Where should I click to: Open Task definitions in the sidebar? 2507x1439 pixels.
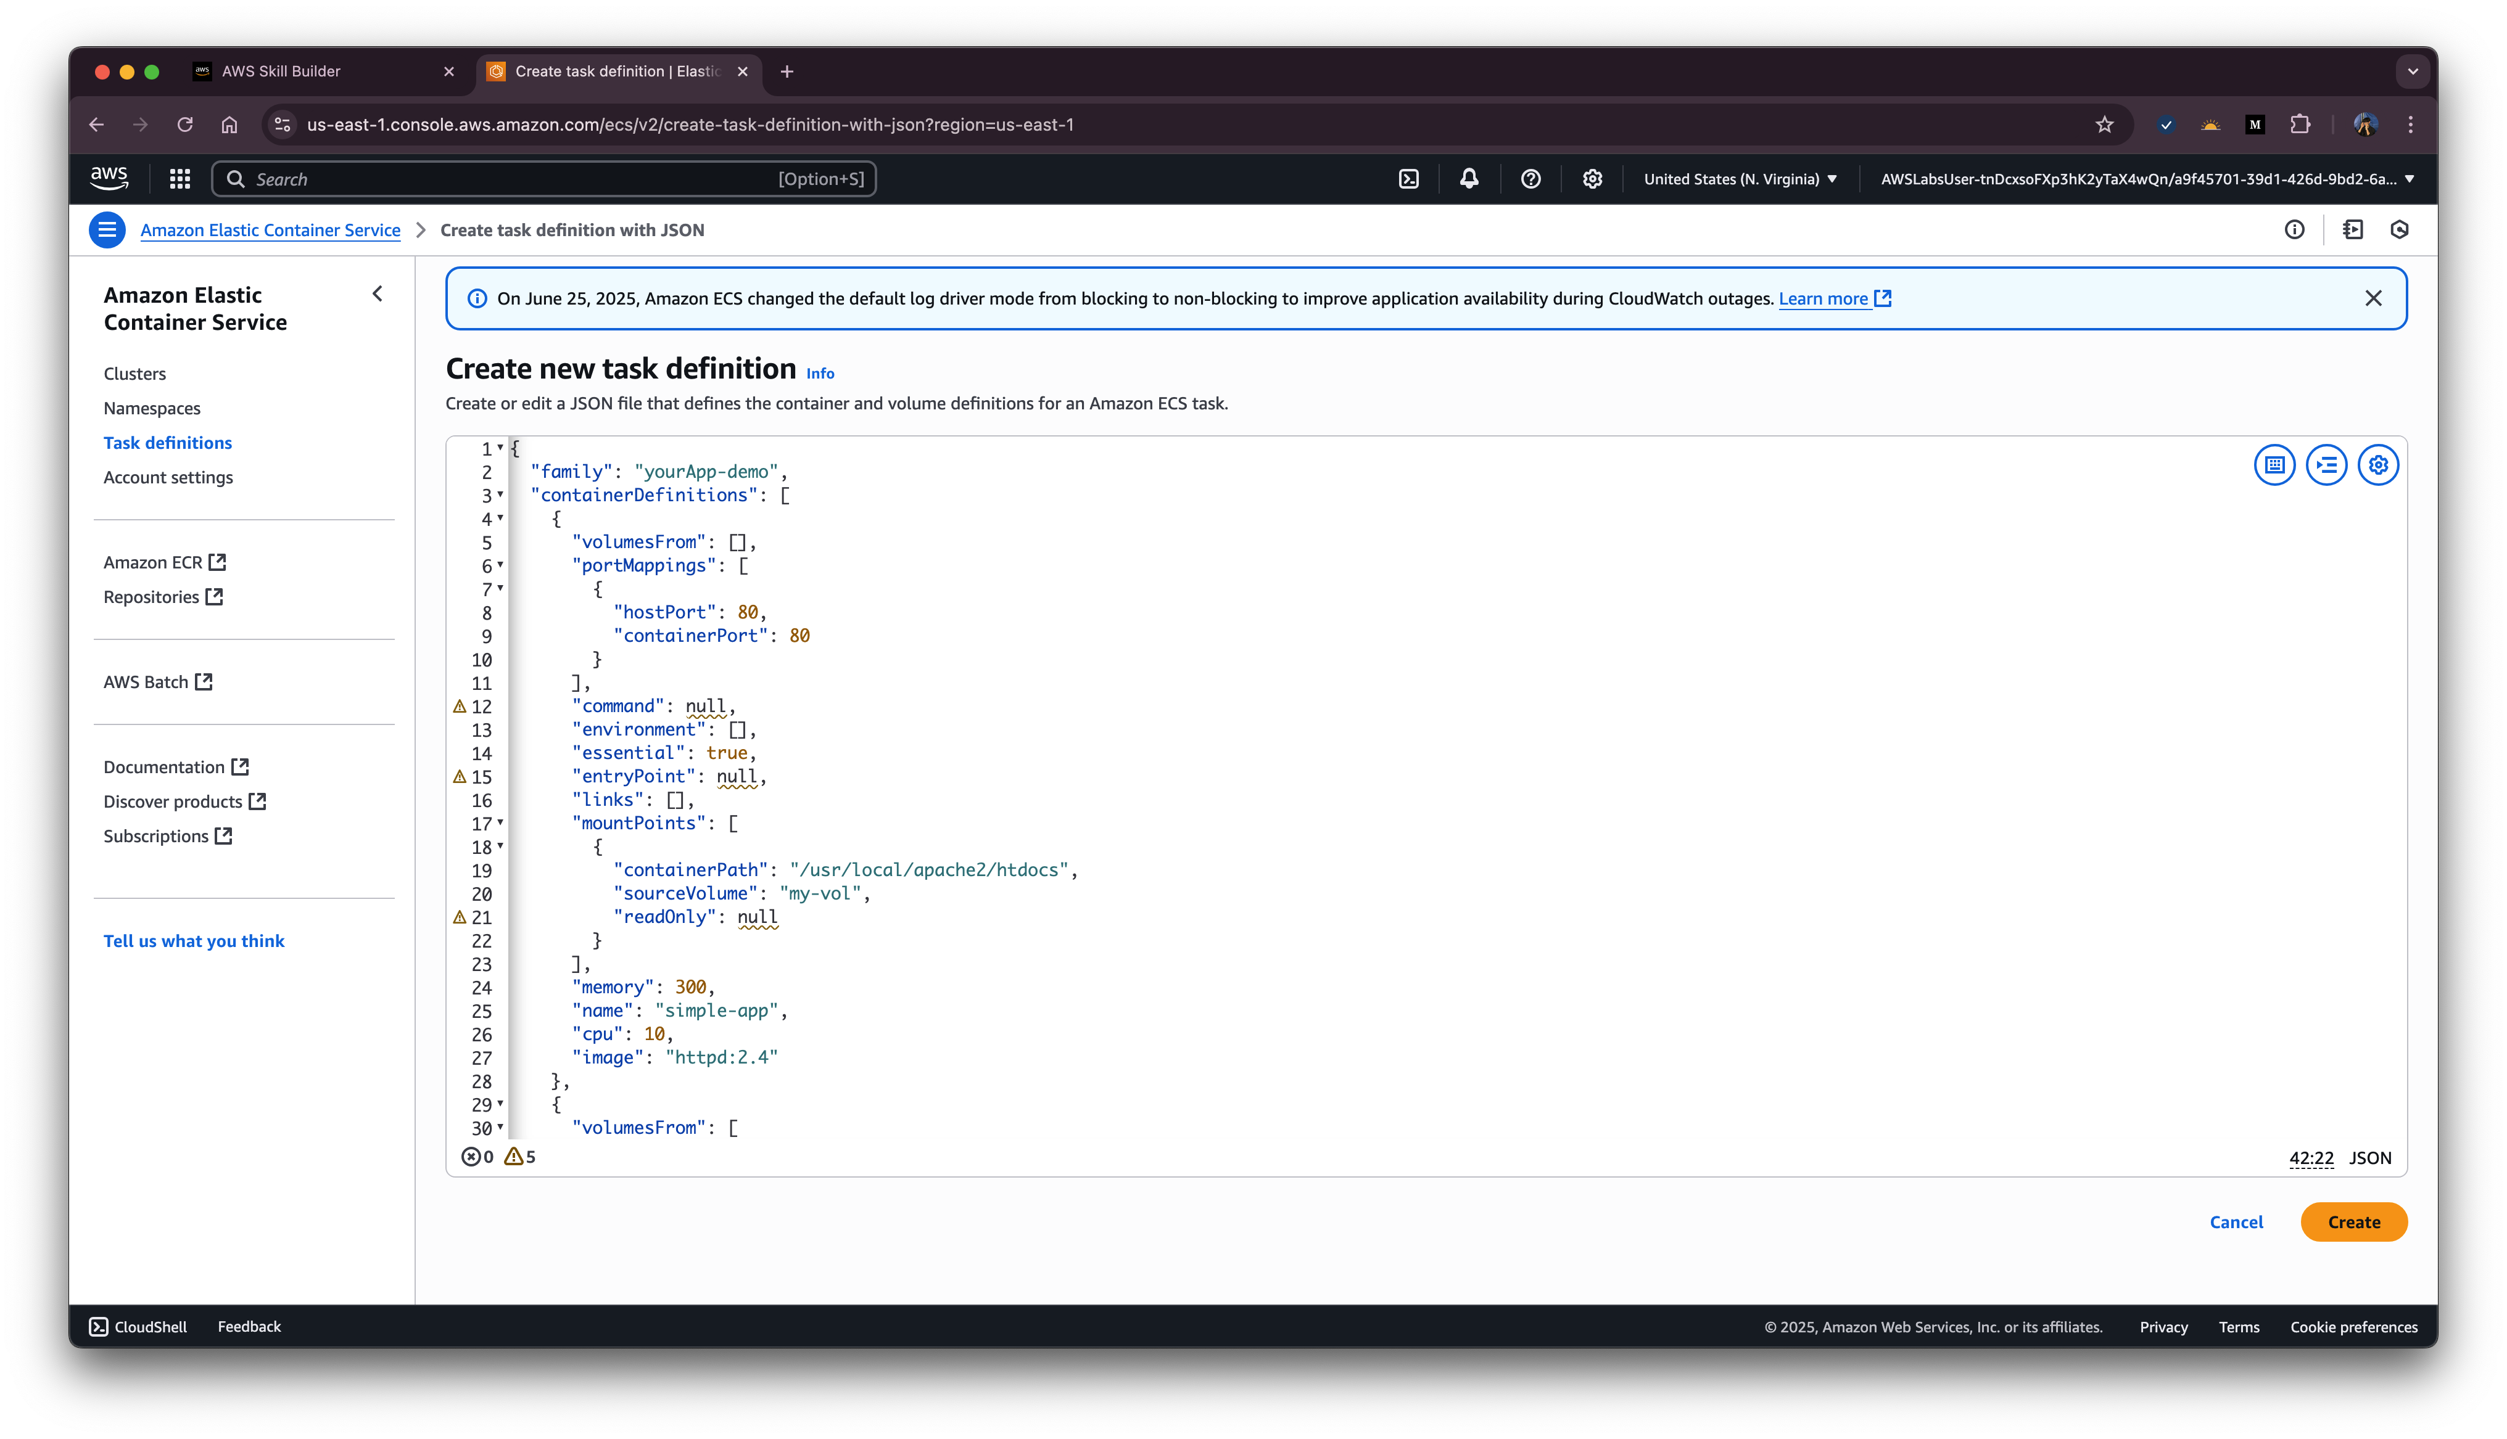point(168,443)
